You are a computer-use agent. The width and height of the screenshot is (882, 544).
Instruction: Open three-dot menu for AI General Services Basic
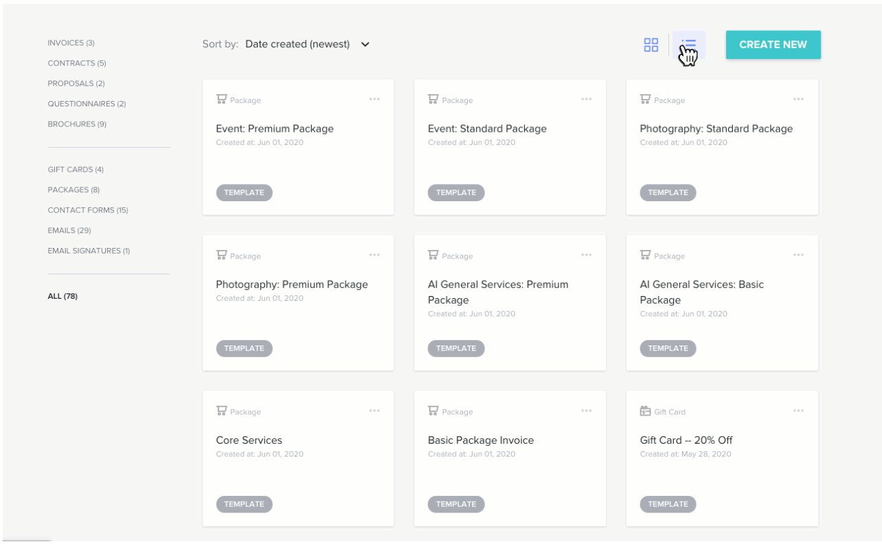798,255
